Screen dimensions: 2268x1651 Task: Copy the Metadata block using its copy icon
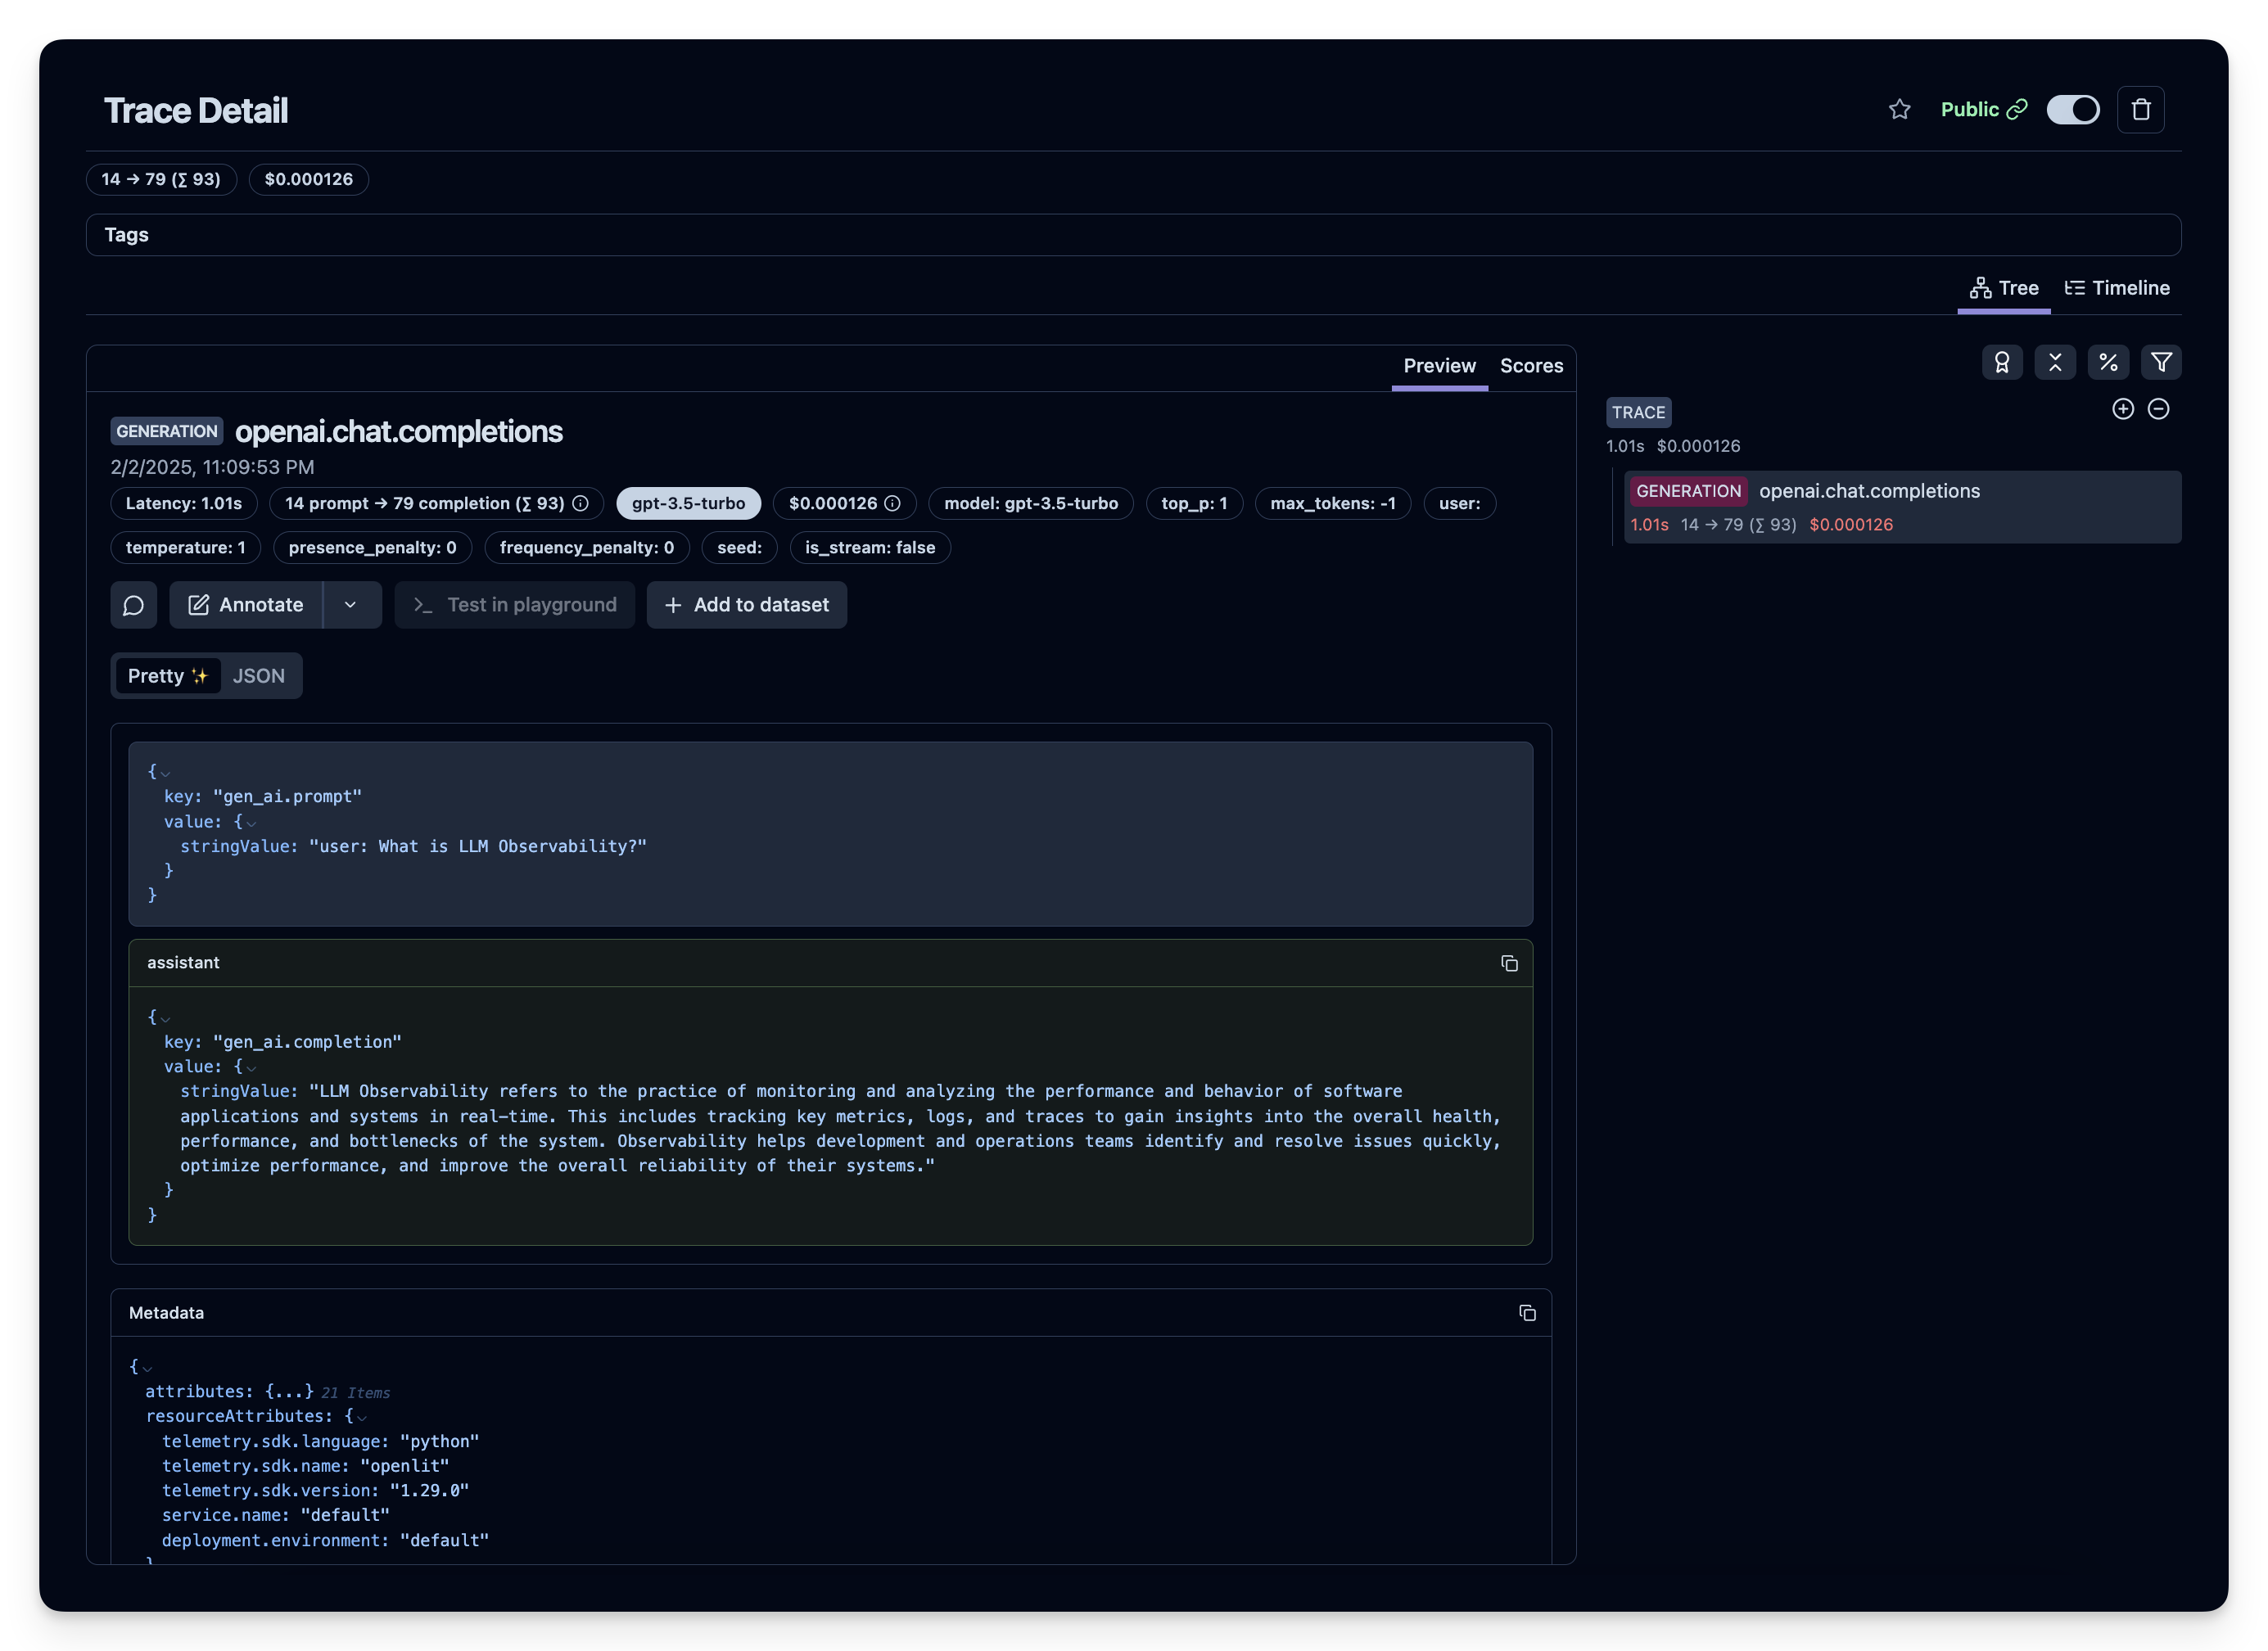tap(1527, 1313)
